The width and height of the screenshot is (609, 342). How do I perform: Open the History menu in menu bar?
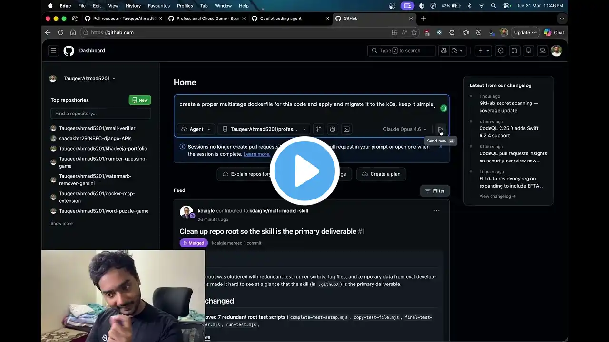click(133, 6)
